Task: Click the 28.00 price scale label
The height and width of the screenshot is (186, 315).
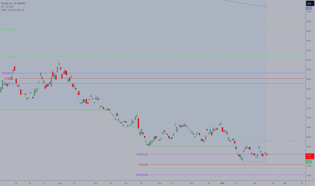Action: 309,127
